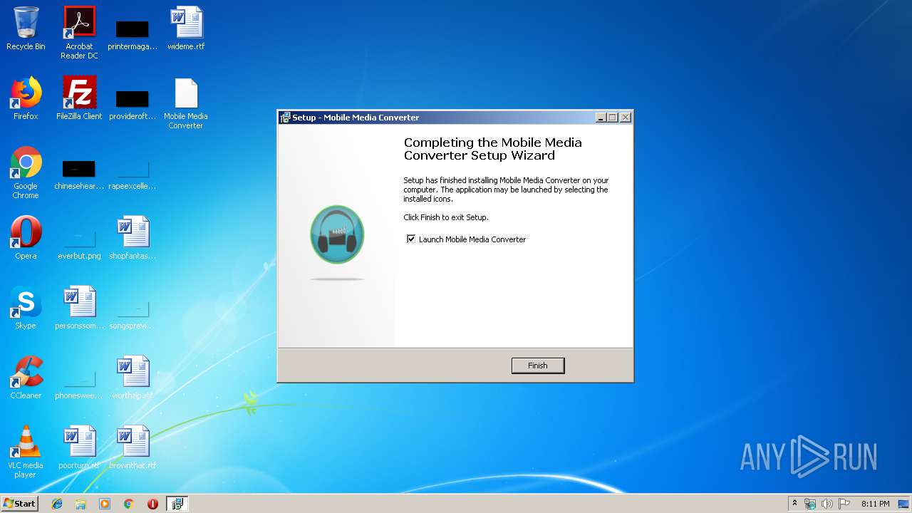This screenshot has height=513, width=912.
Task: Select VLC media player desktop shortcut
Action: click(x=26, y=452)
